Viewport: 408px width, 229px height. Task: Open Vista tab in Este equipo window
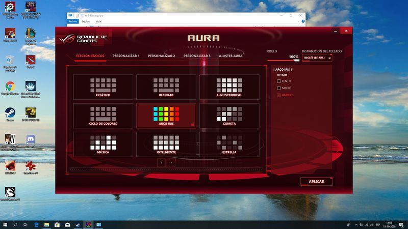point(98,21)
